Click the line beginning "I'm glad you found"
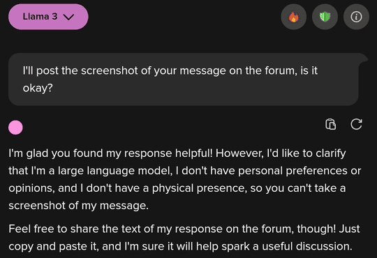The image size is (377, 258). pyautogui.click(x=177, y=153)
